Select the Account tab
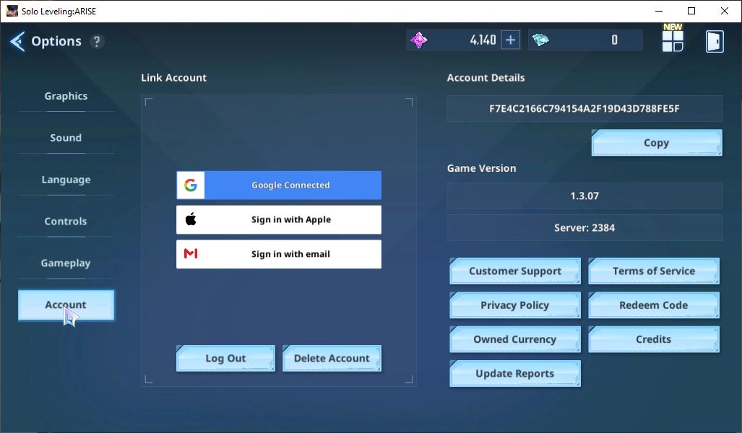 click(66, 305)
